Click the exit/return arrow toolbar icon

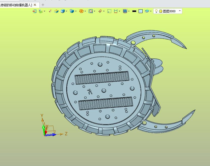point(34,11)
